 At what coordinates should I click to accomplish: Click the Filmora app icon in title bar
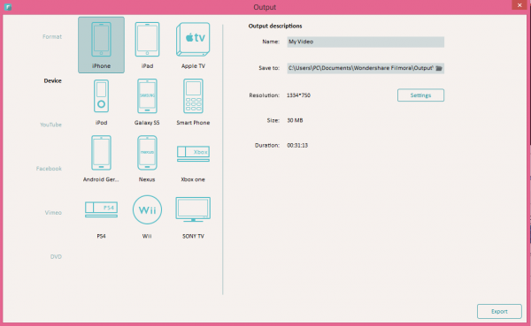[x=8, y=7]
